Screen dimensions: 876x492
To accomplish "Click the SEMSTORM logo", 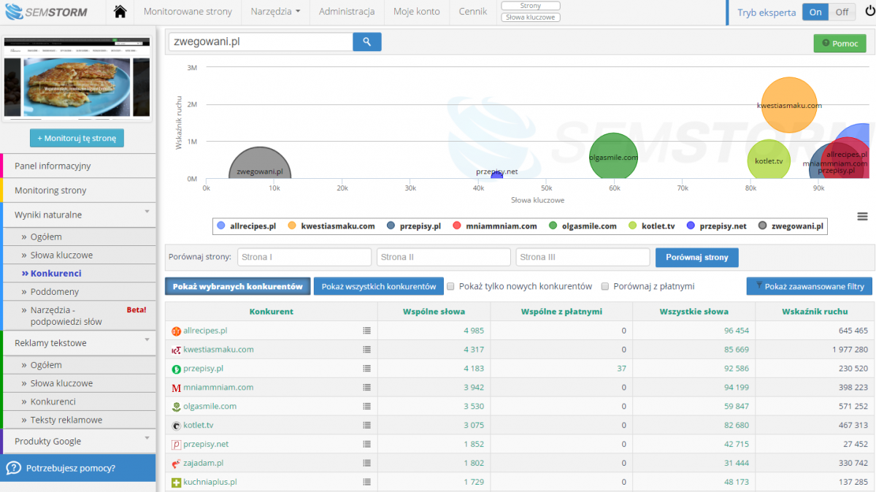I will tap(45, 12).
